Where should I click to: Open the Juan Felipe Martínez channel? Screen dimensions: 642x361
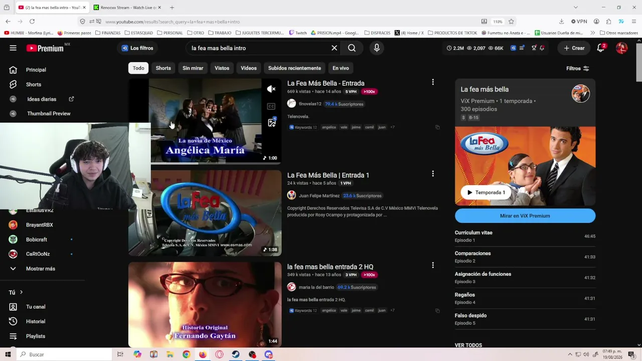(x=319, y=196)
